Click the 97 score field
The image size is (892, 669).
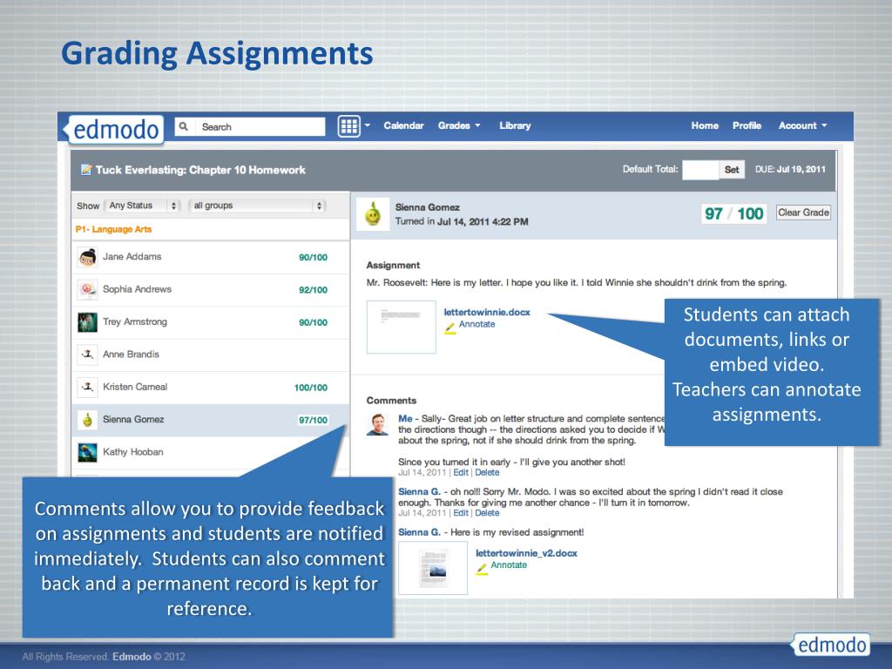point(713,213)
